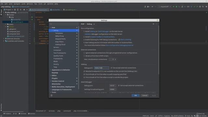Click project-level marker icon beside Servers
The height and width of the screenshot is (117, 208).
(77, 47)
